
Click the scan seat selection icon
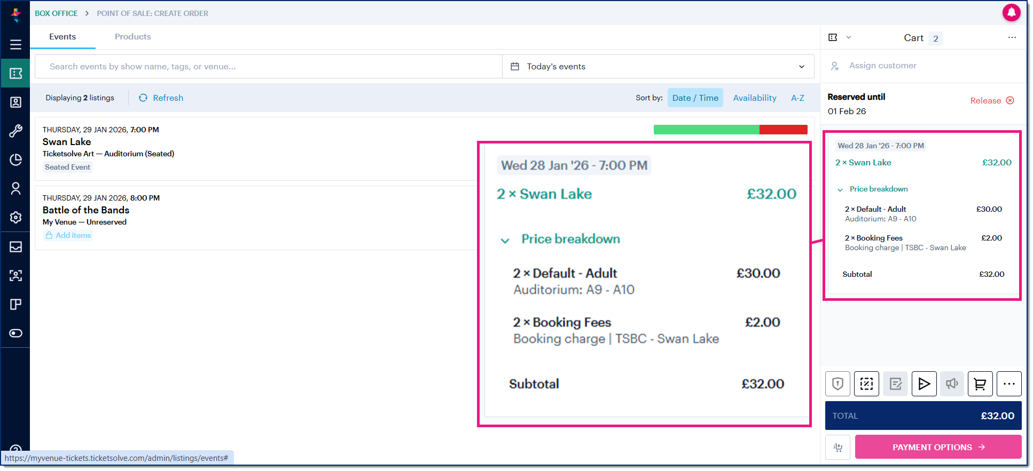click(x=866, y=384)
